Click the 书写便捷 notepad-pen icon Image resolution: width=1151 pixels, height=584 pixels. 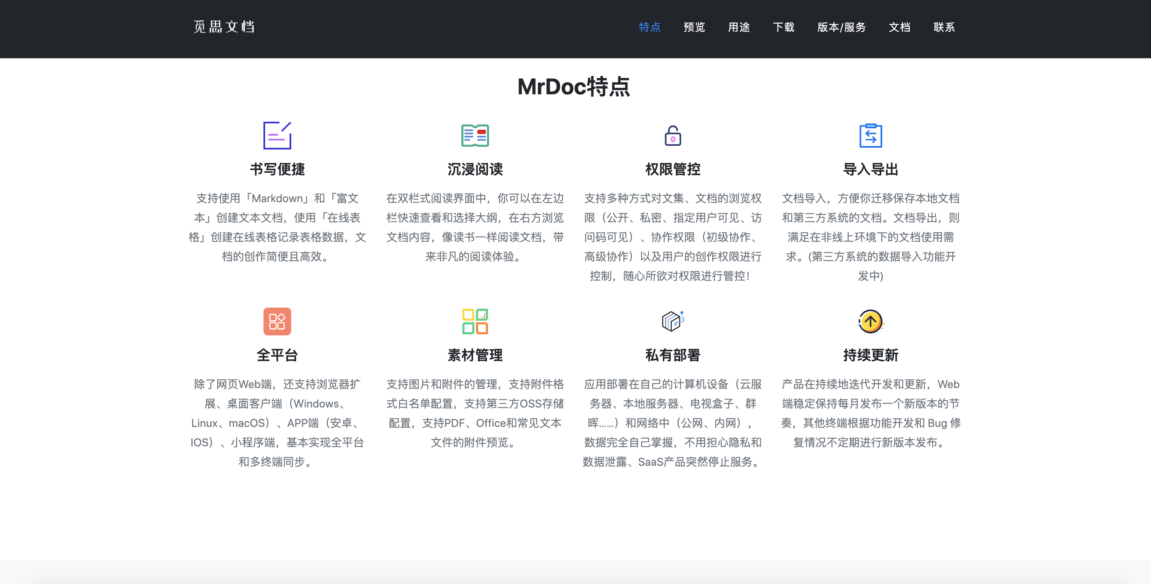tap(277, 135)
